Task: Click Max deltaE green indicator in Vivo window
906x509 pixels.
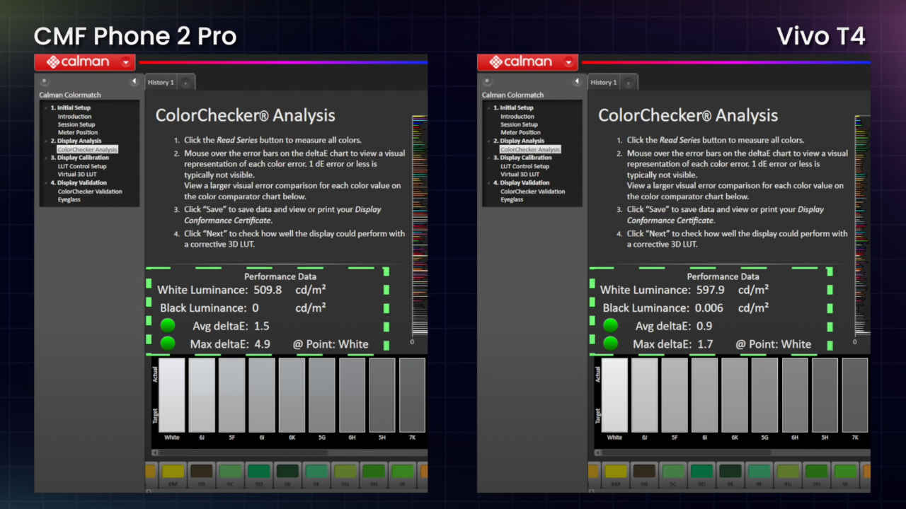Action: coord(610,344)
